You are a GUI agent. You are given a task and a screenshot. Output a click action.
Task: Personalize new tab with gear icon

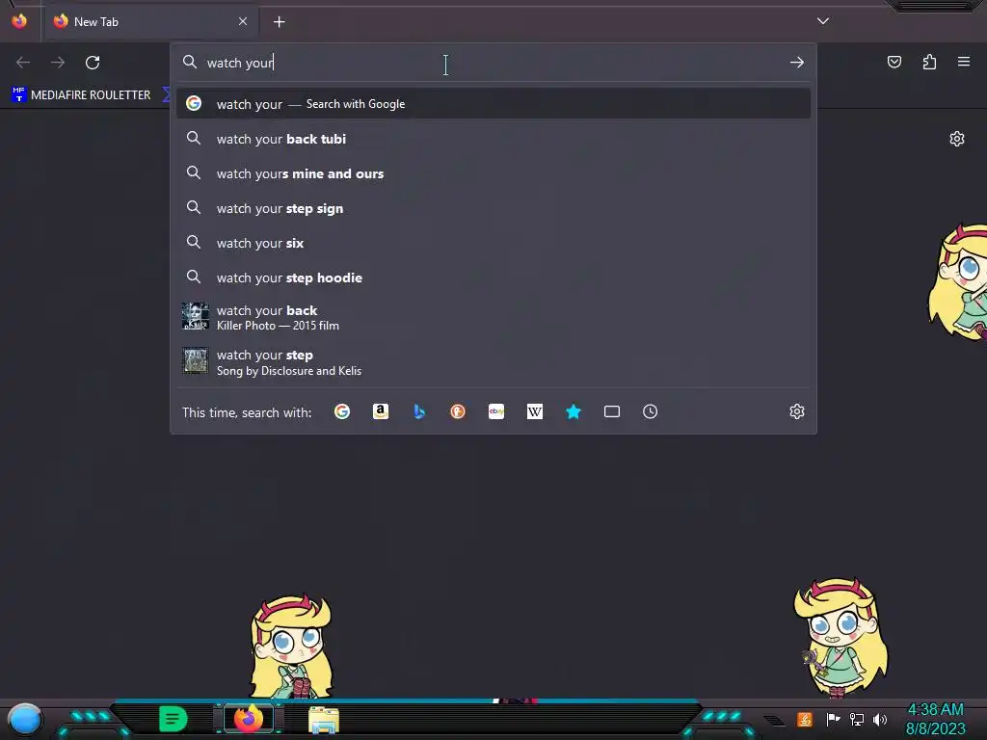pyautogui.click(x=957, y=139)
